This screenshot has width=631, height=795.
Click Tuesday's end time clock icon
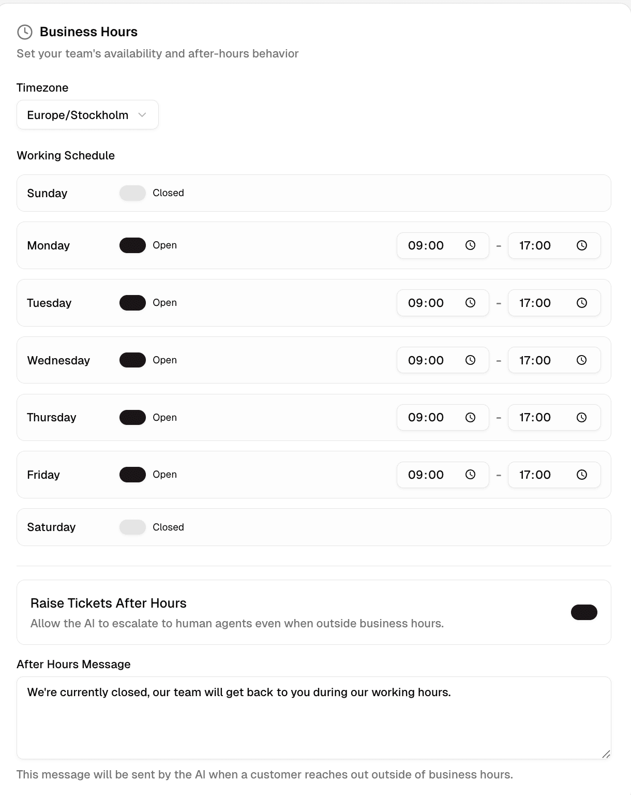click(x=581, y=303)
